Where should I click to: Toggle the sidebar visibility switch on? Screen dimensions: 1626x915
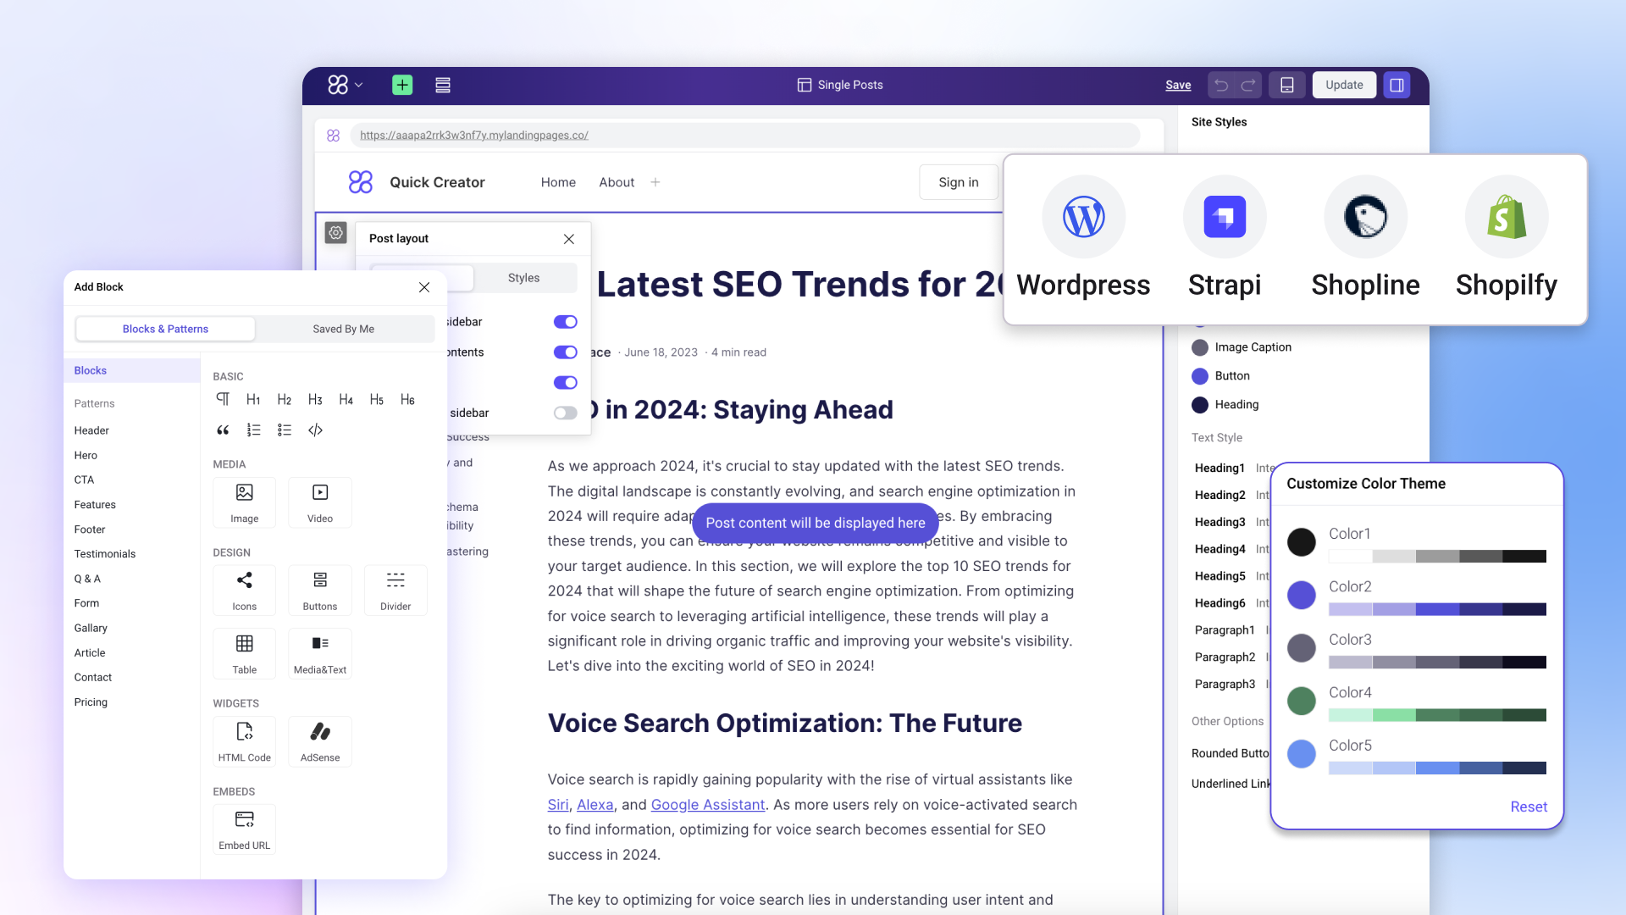[x=565, y=413]
